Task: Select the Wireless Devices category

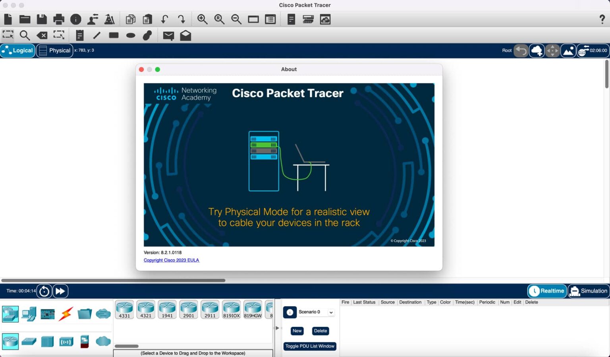Action: click(66, 341)
